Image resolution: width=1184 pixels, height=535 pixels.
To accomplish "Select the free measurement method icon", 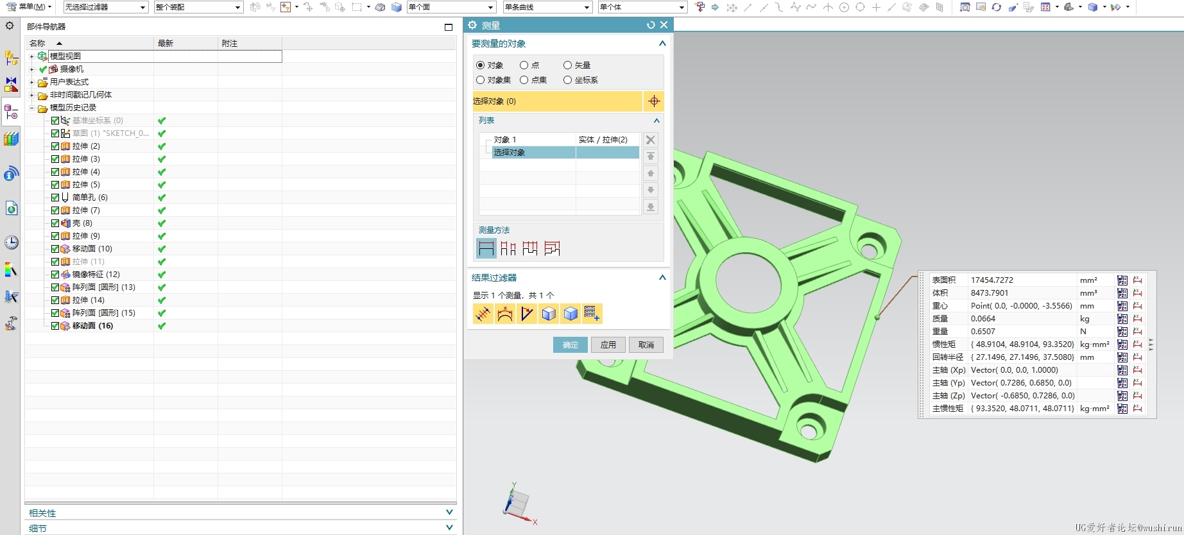I will coord(486,248).
